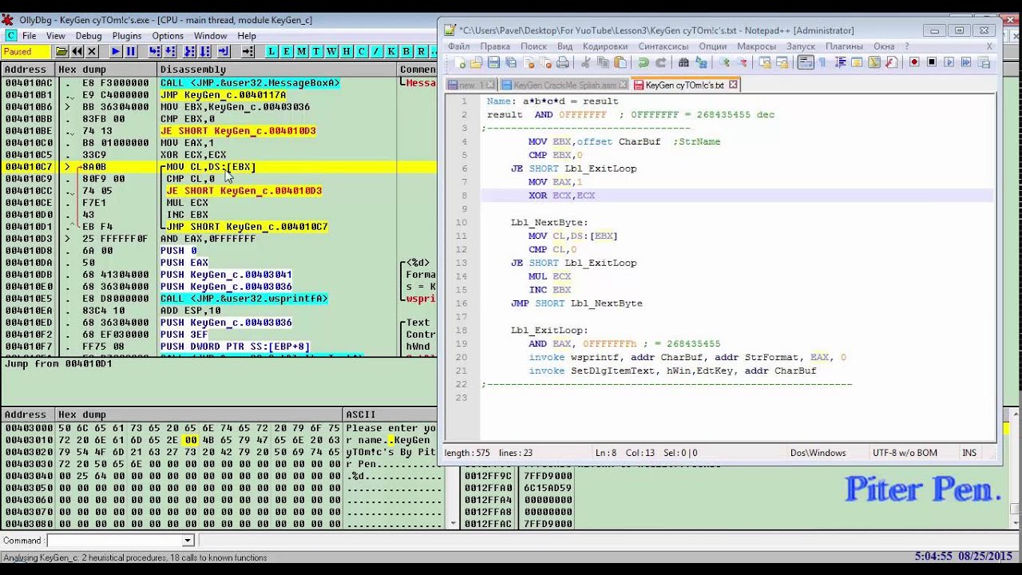Restart program with rewind icon in OllyDbg
1022x575 pixels.
(77, 51)
